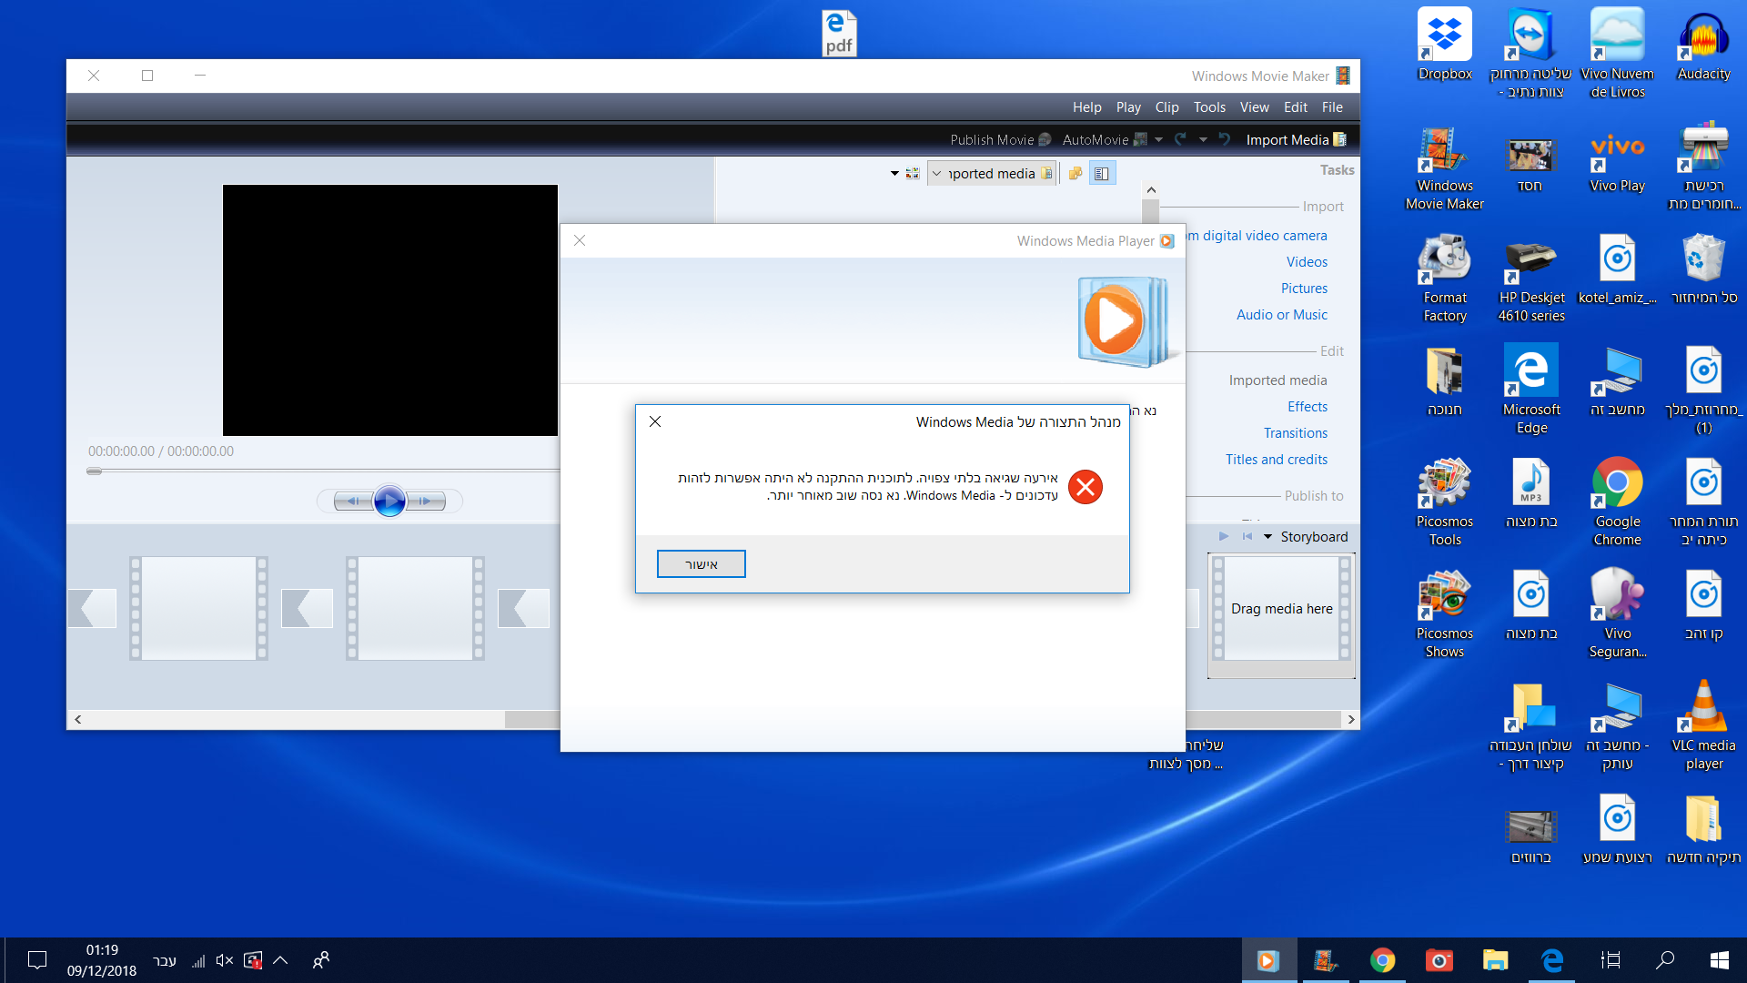Click the Tasks pane scroll up arrow
The image size is (1747, 983).
(x=1151, y=189)
